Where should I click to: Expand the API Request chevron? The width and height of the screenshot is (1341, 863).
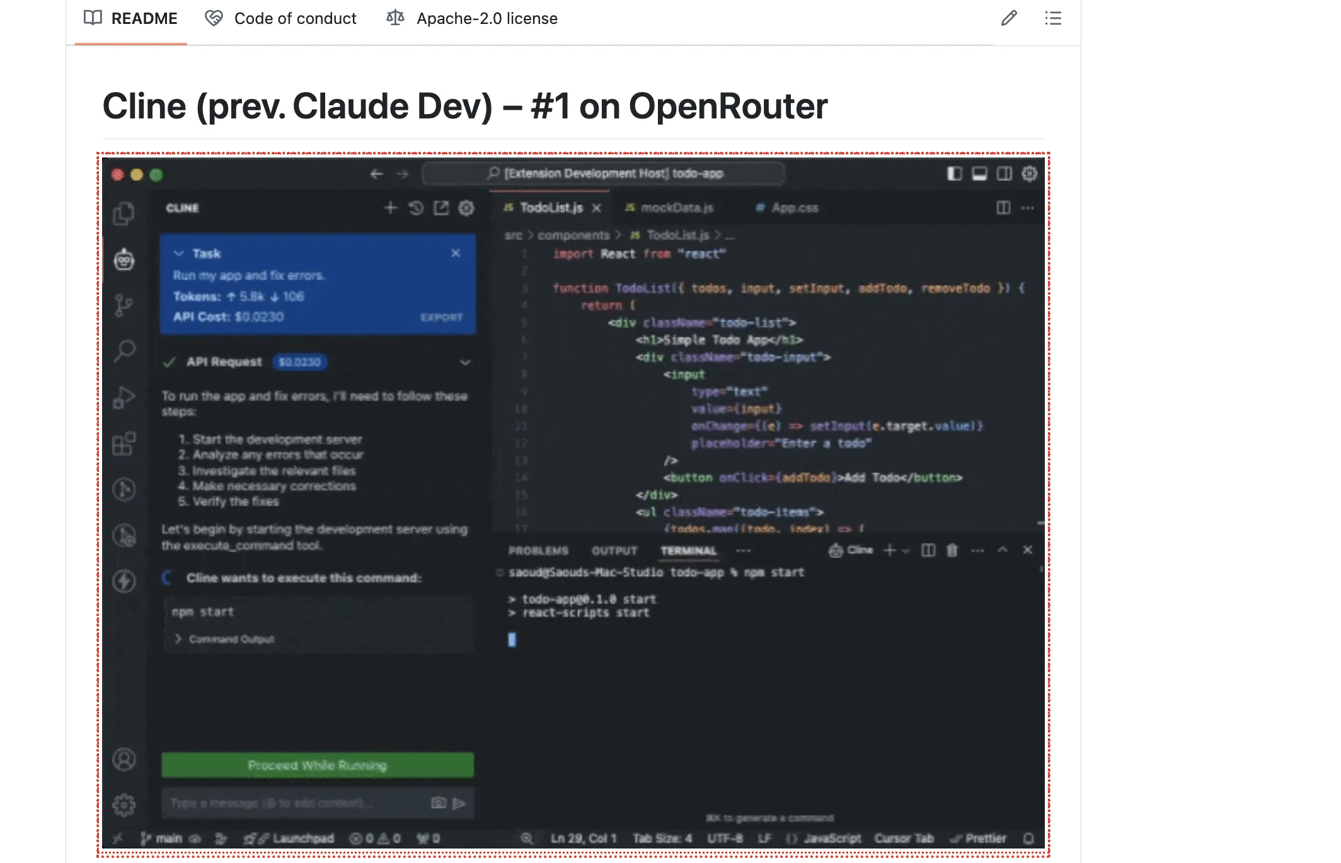coord(465,362)
